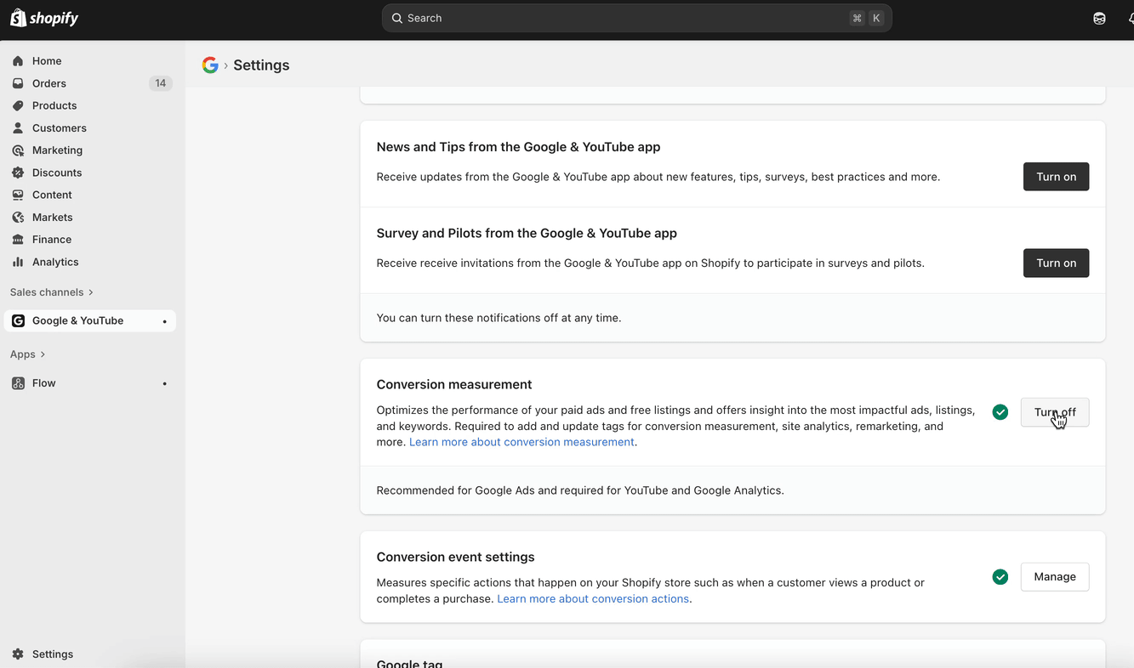Click the Google icon in the breadcrumb
Image resolution: width=1134 pixels, height=668 pixels.
click(x=209, y=65)
